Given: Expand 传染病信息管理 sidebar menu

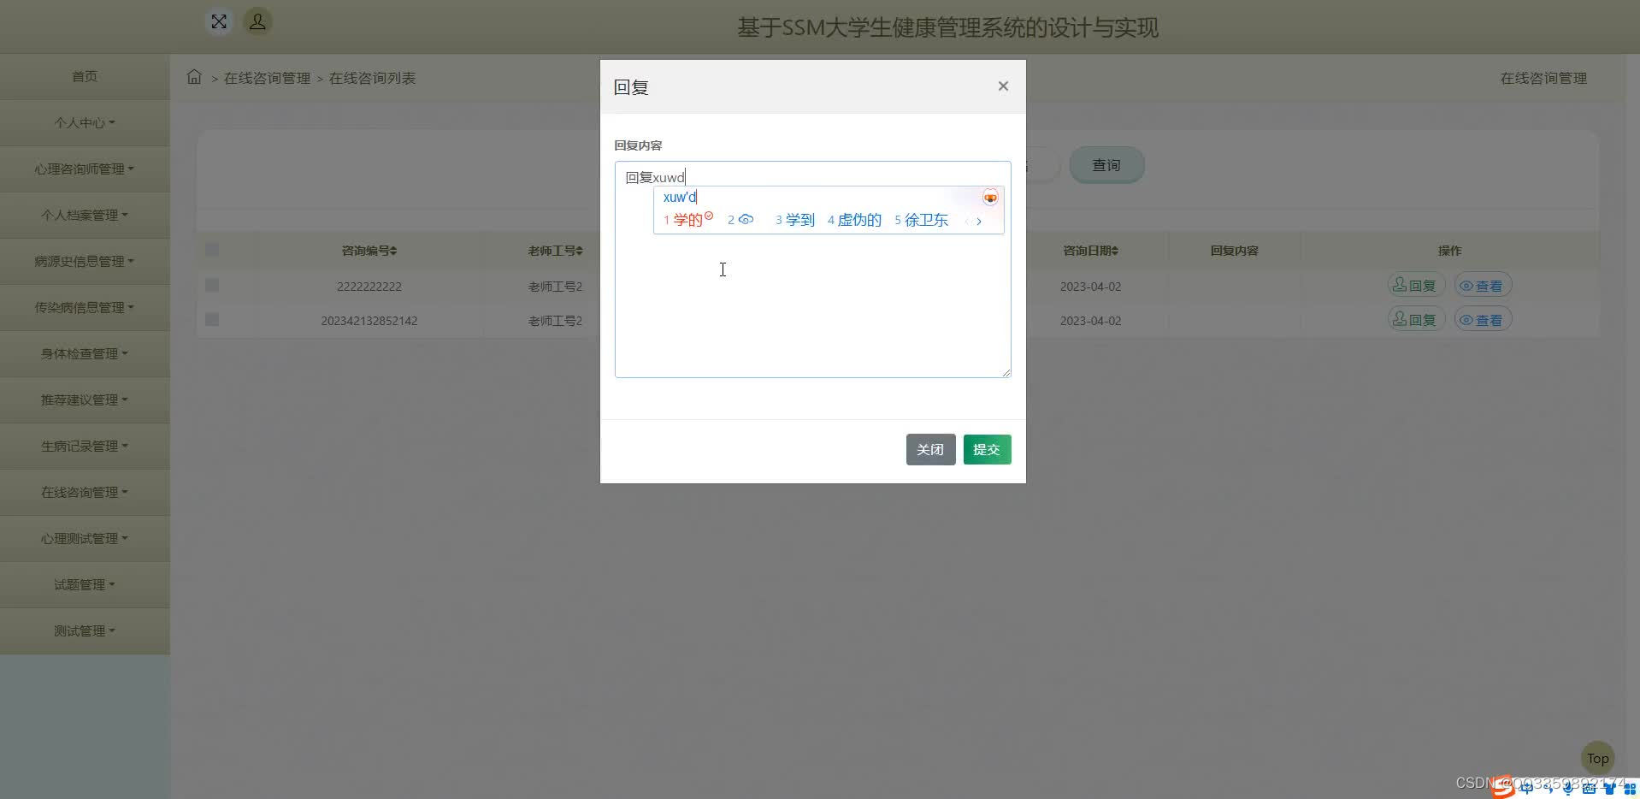Looking at the screenshot, I should click(85, 308).
